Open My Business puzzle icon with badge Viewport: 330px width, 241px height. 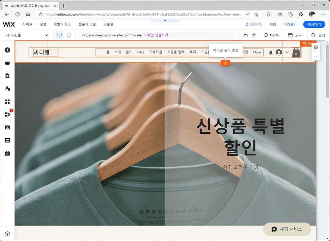pos(7,115)
